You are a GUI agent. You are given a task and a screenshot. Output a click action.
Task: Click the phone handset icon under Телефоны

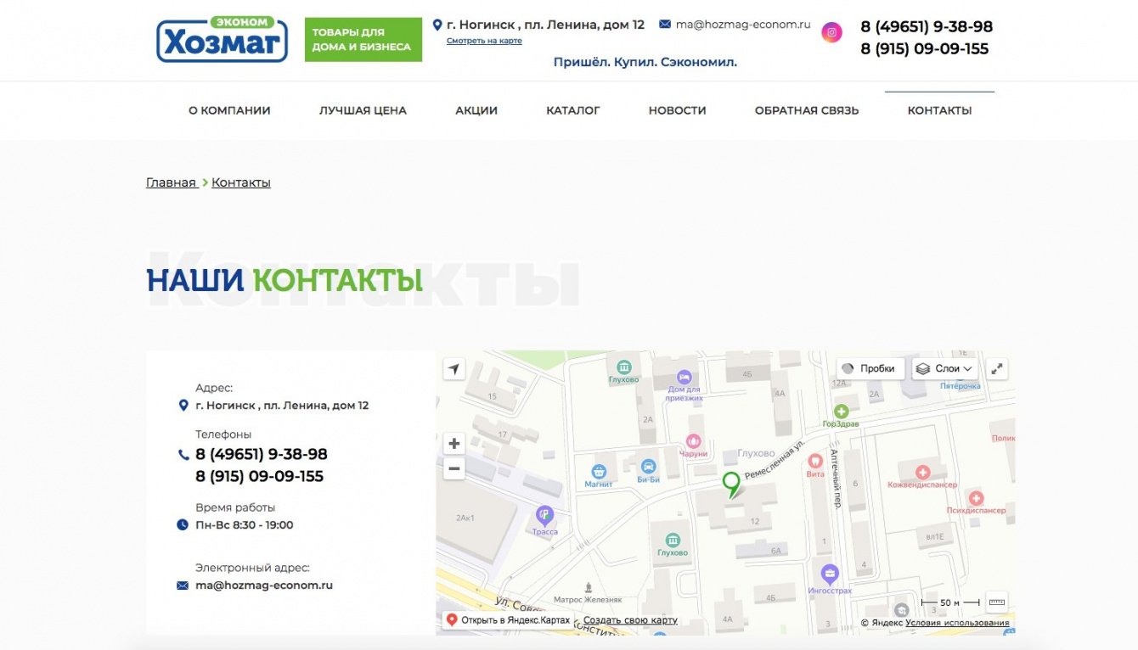(183, 455)
